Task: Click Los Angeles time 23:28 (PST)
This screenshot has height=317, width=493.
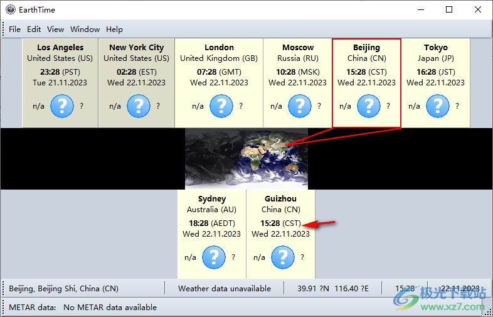Action: (60, 72)
